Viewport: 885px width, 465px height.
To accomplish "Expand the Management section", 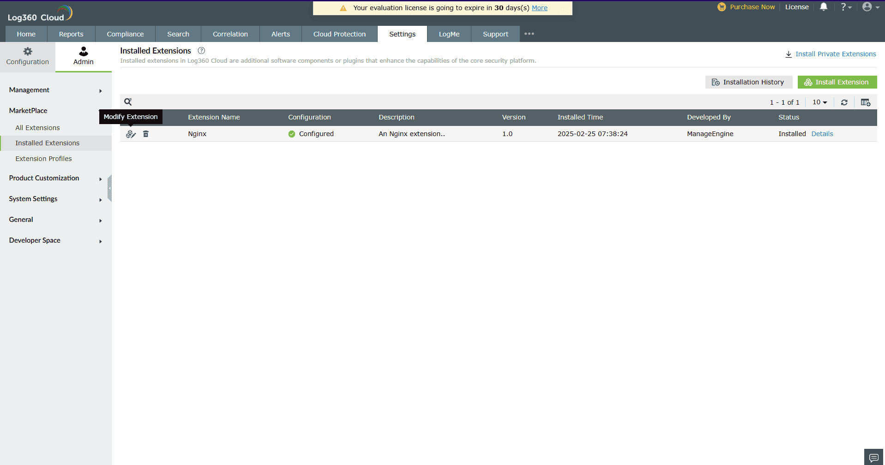I will pos(55,90).
